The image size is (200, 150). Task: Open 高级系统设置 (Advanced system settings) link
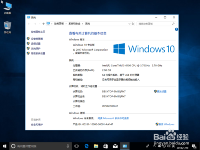(38, 54)
